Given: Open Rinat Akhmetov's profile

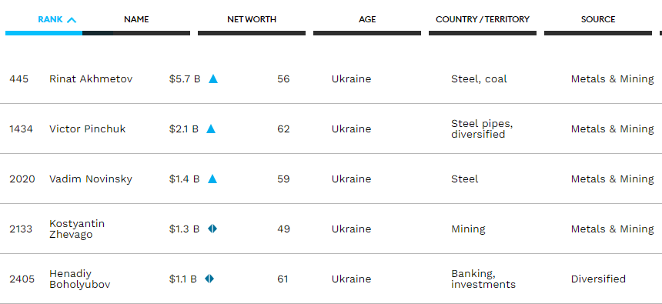Looking at the screenshot, I should pos(91,79).
